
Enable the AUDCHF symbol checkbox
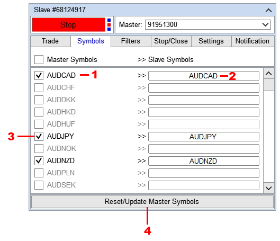[39, 87]
